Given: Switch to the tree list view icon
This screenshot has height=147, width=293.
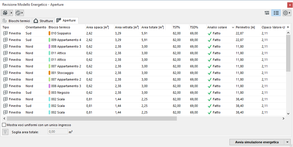Looking at the screenshot, I should point(267,13).
